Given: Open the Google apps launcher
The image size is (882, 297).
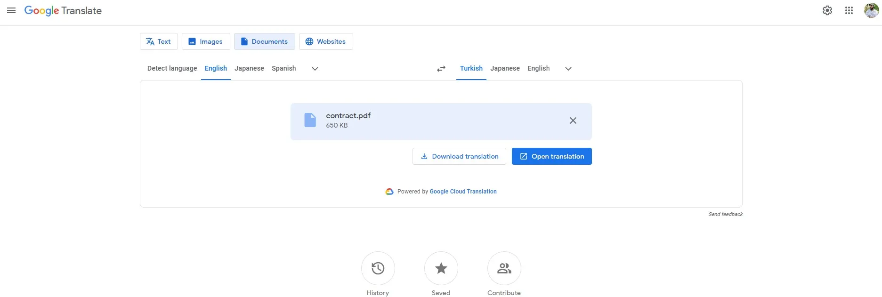Looking at the screenshot, I should click(849, 10).
